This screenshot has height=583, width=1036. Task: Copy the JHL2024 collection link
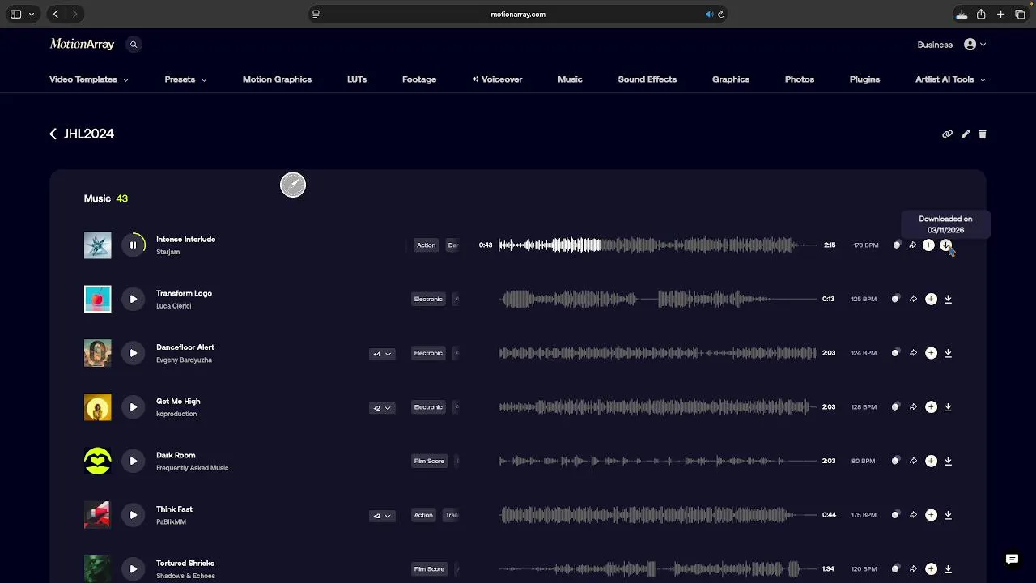tap(947, 134)
